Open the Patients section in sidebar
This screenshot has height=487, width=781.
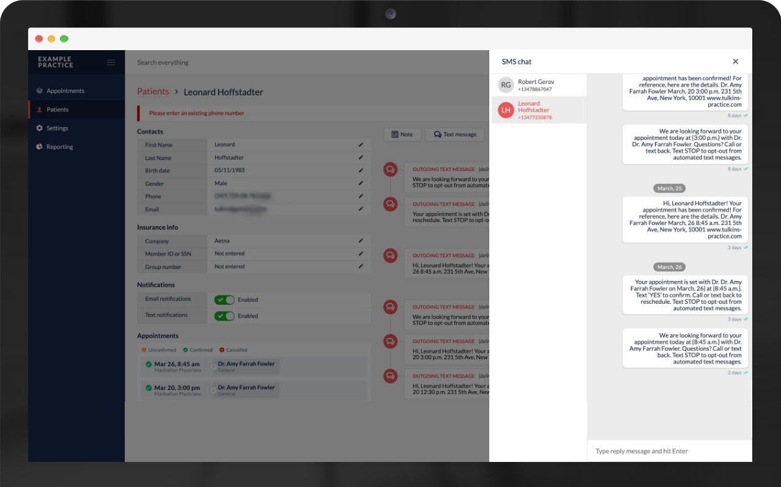(x=76, y=109)
